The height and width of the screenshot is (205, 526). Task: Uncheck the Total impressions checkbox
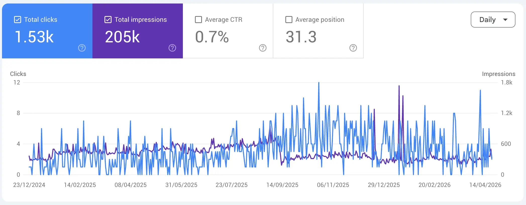pos(108,20)
